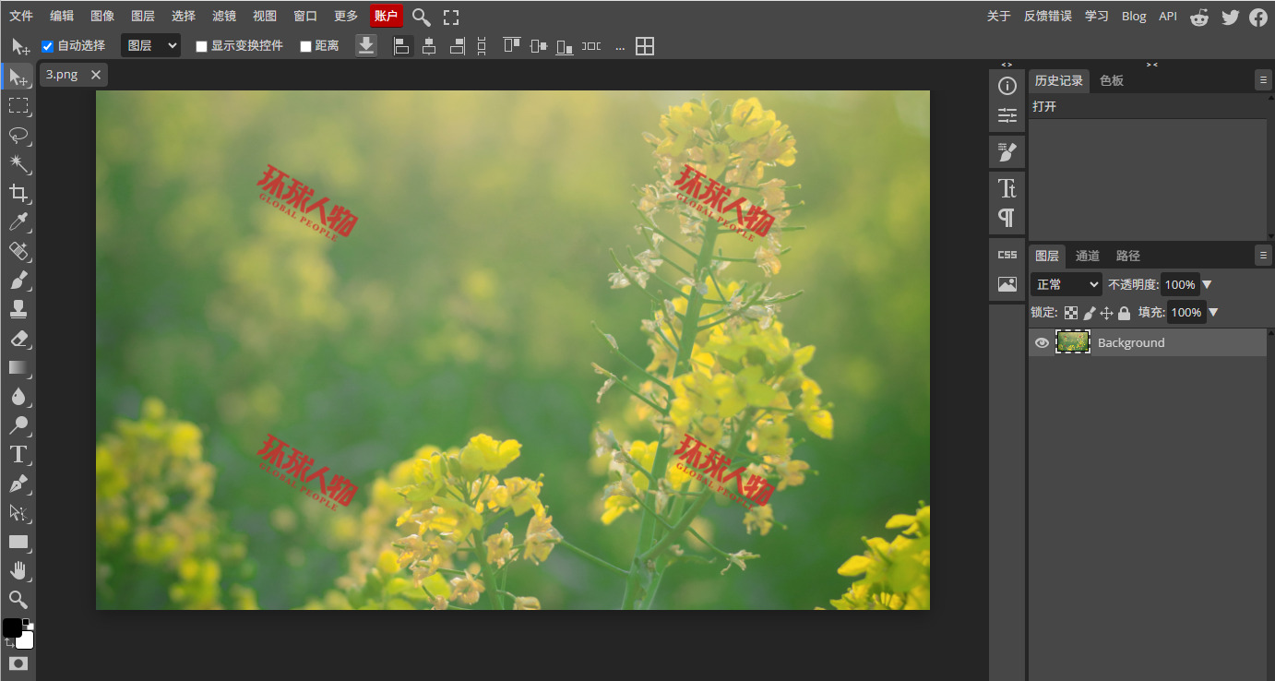The width and height of the screenshot is (1275, 681).
Task: Tick the 距离 checkbox
Action: pyautogui.click(x=305, y=46)
